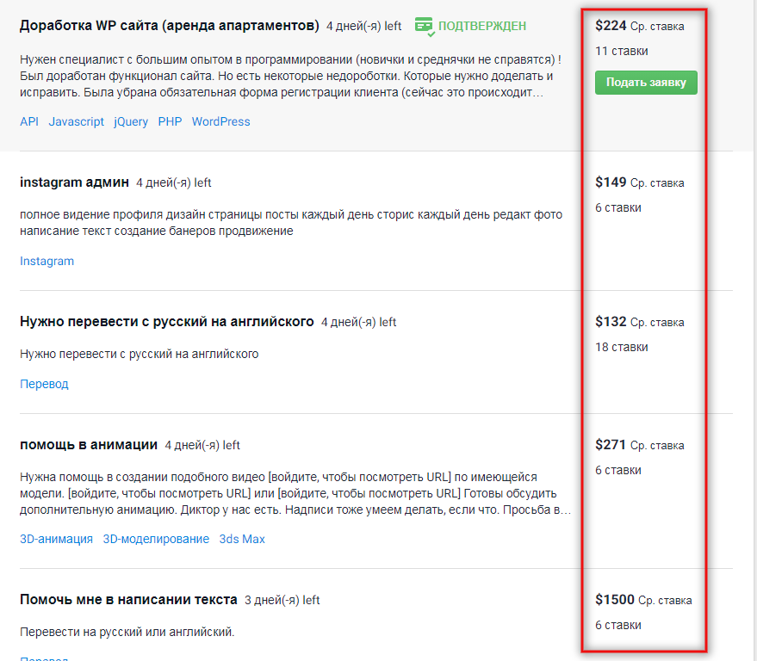
Task: Click the ПОДТВЕРЖДЕН verified label
Action: 481,27
